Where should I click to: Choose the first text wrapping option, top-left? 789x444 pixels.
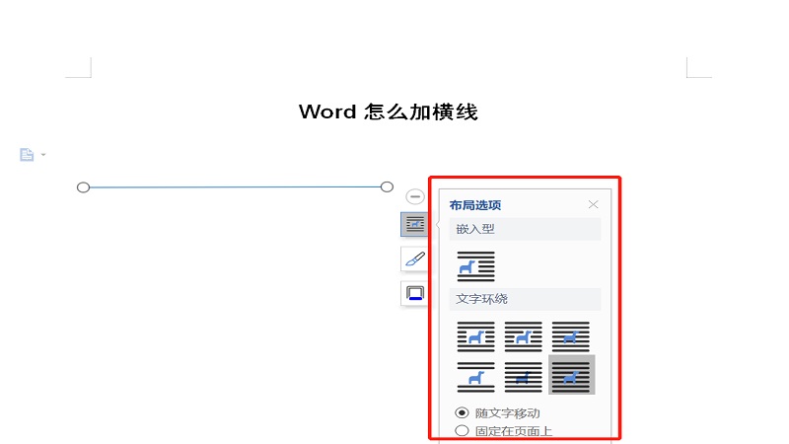pos(475,336)
